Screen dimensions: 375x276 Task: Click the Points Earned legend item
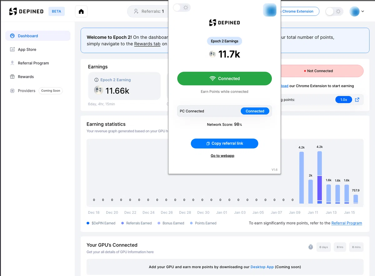[x=203, y=223]
